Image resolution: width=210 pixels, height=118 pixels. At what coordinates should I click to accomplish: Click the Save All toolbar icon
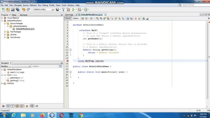pyautogui.click(x=17, y=10)
